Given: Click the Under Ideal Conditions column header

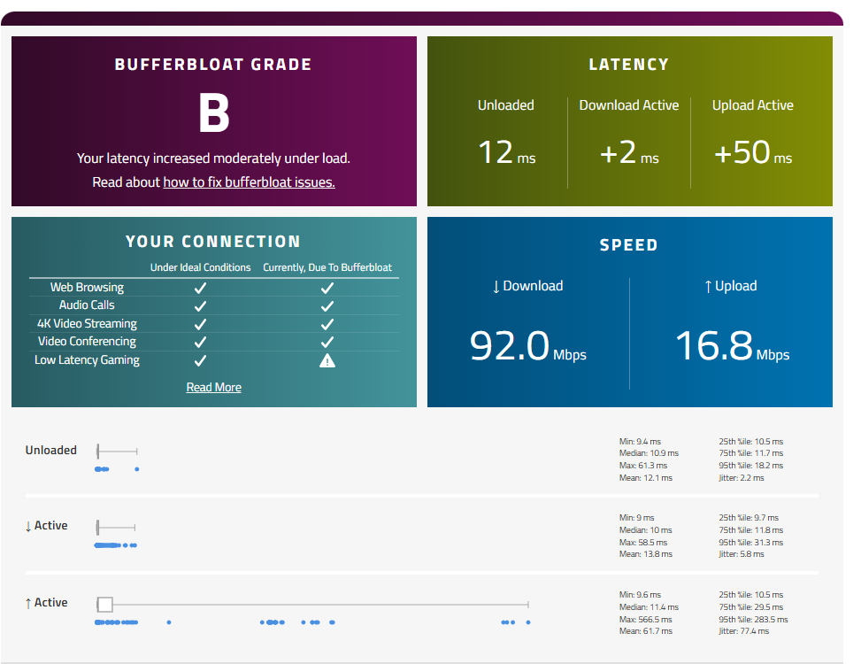Looking at the screenshot, I should point(200,267).
